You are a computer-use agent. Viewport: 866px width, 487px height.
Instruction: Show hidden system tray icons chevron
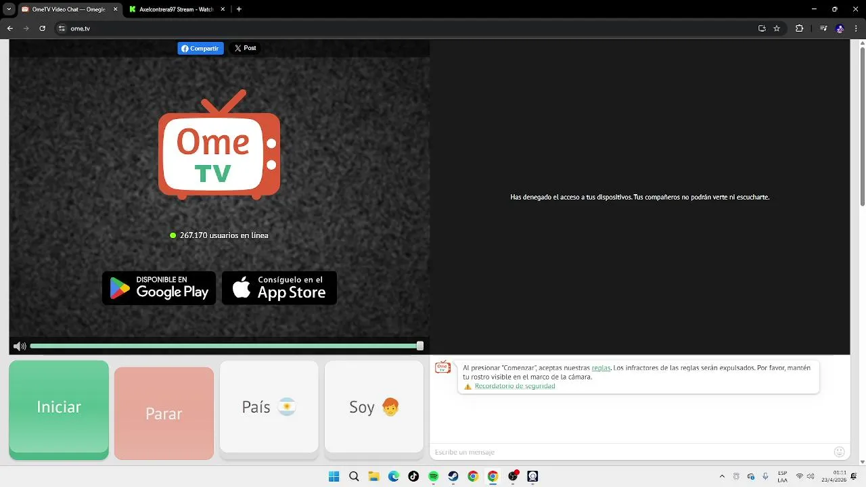tap(722, 477)
